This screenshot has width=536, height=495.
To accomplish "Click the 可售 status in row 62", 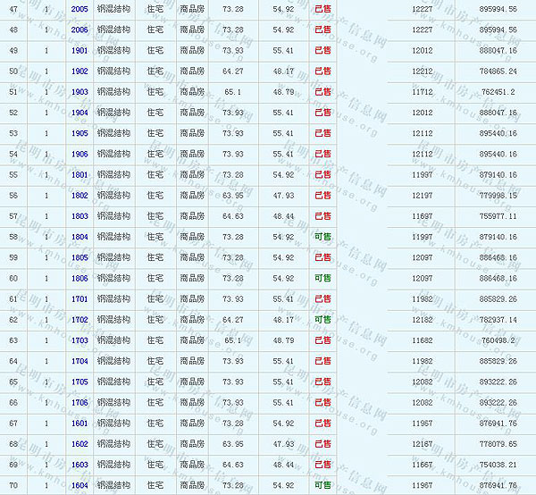I will 322,319.
